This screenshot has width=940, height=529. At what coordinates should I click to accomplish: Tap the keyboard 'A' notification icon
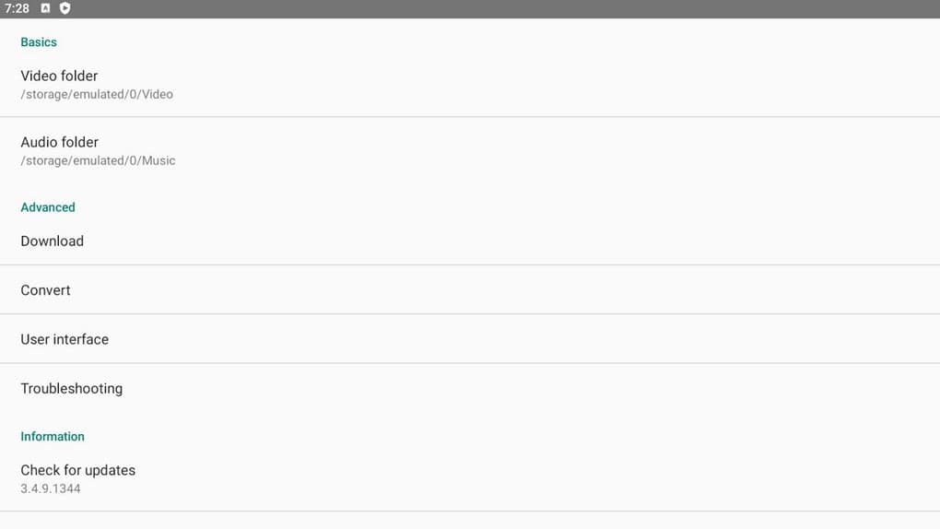(45, 8)
